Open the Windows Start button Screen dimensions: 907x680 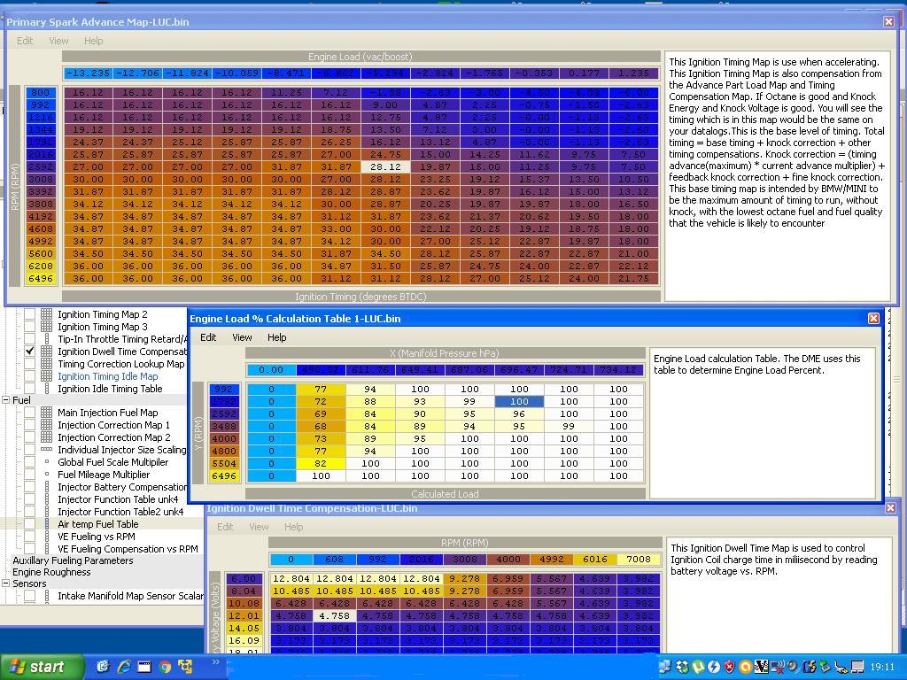tap(35, 667)
